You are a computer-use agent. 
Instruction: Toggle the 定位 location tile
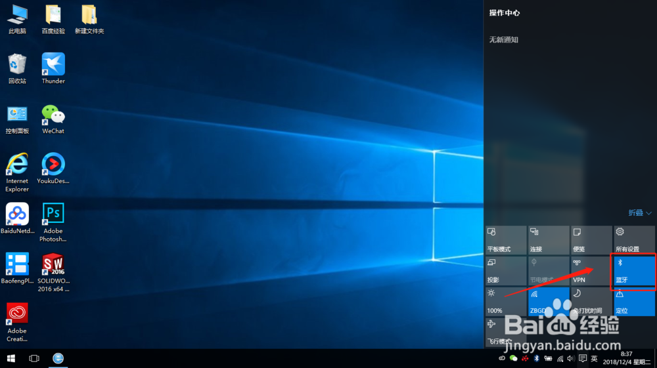(634, 302)
